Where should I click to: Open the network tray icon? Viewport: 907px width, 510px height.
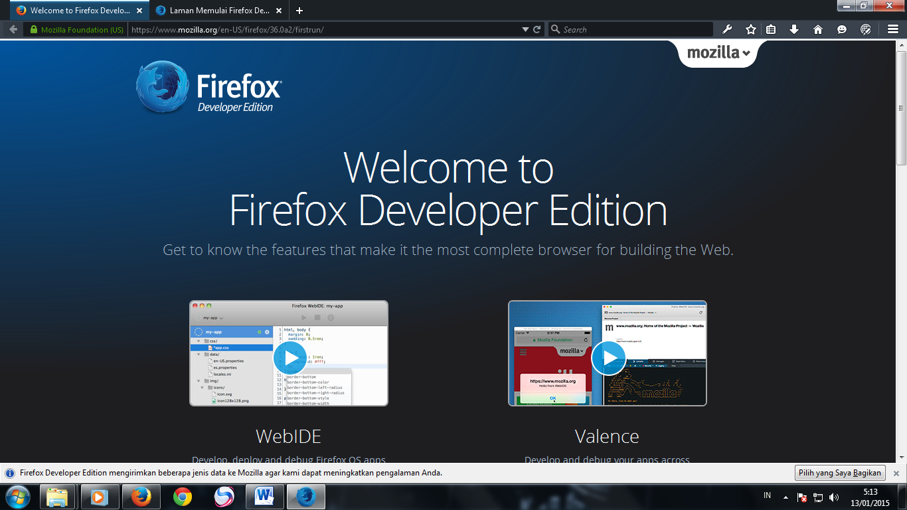pyautogui.click(x=818, y=497)
